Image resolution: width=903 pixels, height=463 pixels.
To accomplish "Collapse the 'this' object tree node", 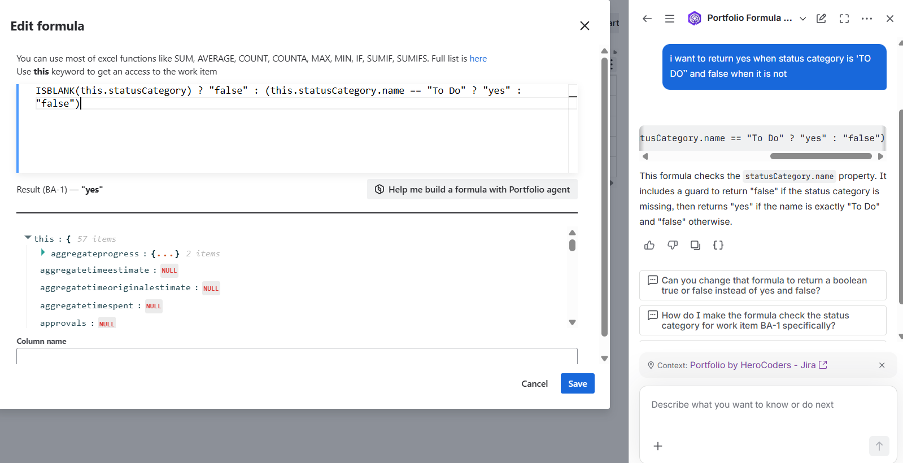I will tap(28, 238).
